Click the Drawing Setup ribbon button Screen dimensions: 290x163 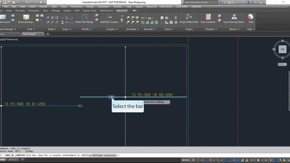(26, 19)
